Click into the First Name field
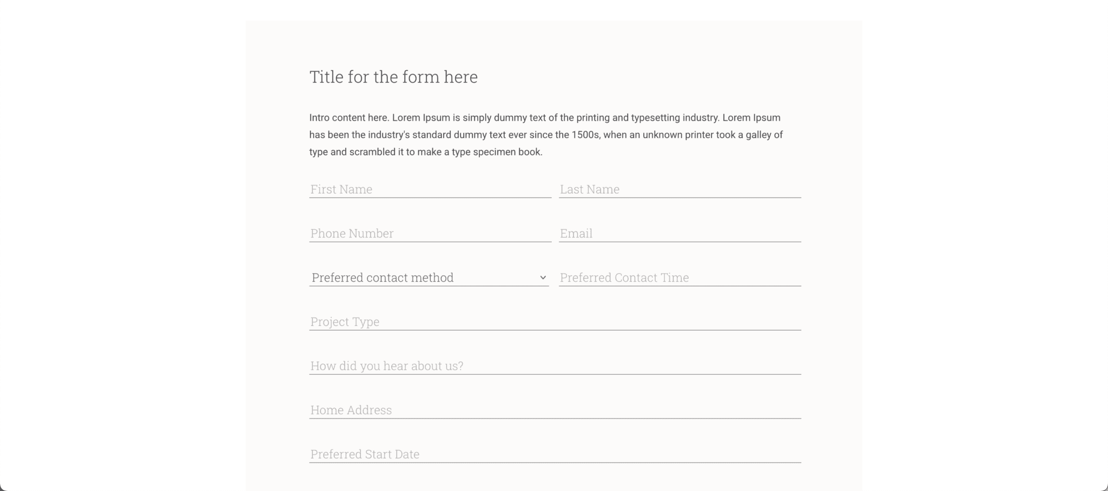The width and height of the screenshot is (1108, 491). point(430,189)
